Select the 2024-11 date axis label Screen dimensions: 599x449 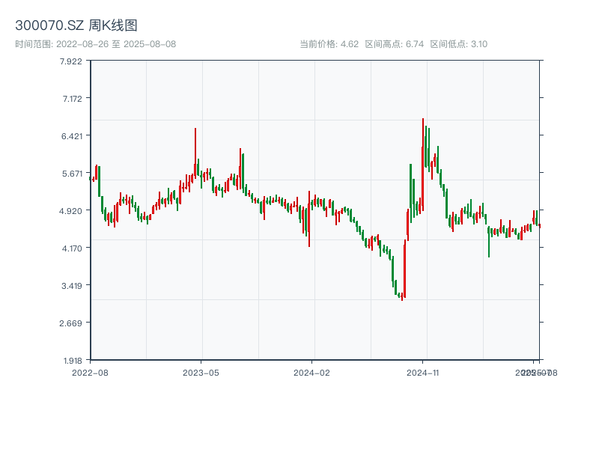pyautogui.click(x=423, y=372)
